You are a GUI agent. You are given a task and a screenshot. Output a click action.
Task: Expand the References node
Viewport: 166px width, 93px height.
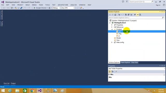(112, 27)
